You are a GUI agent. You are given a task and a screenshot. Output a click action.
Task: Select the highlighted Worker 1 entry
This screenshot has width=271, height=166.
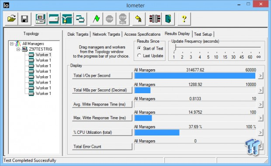tap(43, 55)
